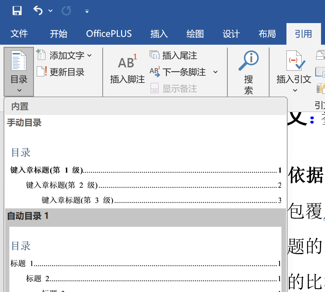Click the 插入脚注 label
325x292 pixels.
click(128, 79)
